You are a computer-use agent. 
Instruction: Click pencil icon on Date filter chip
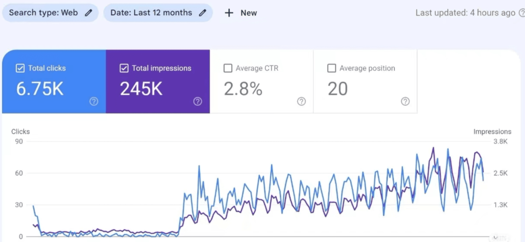click(203, 13)
